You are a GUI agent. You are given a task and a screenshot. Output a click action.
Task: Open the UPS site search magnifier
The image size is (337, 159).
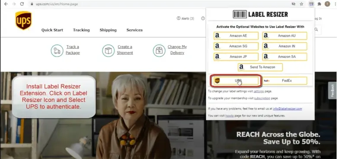pyautogui.click(x=316, y=30)
